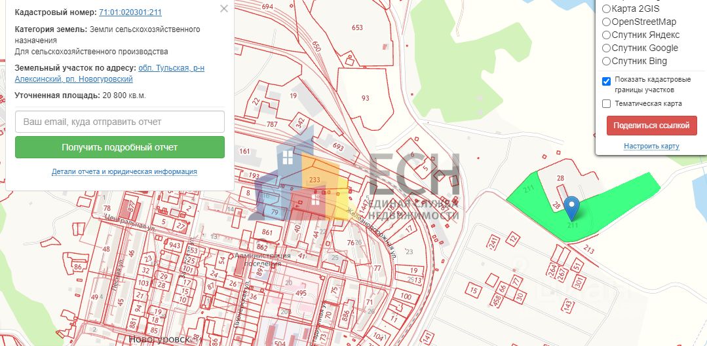This screenshot has width=707, height=346.
Task: Uncheck 'Показать кадастровые границы участков'
Action: (607, 82)
